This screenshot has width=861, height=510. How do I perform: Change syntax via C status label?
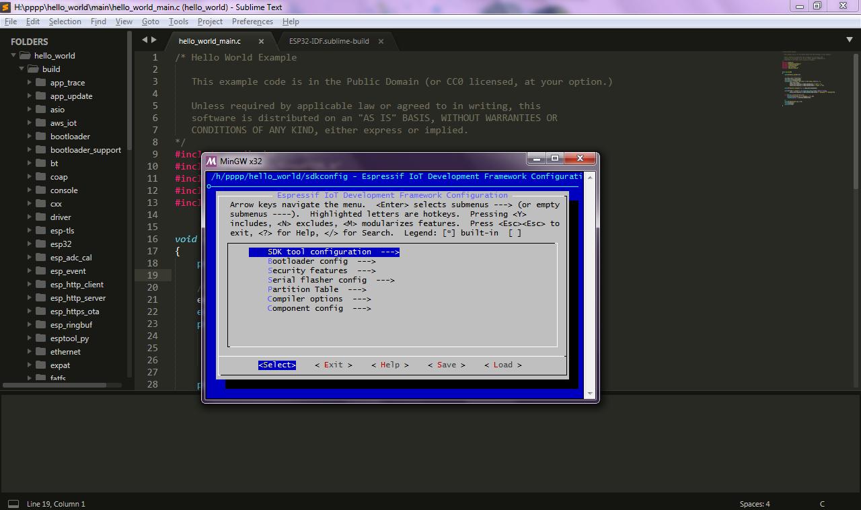click(x=822, y=503)
